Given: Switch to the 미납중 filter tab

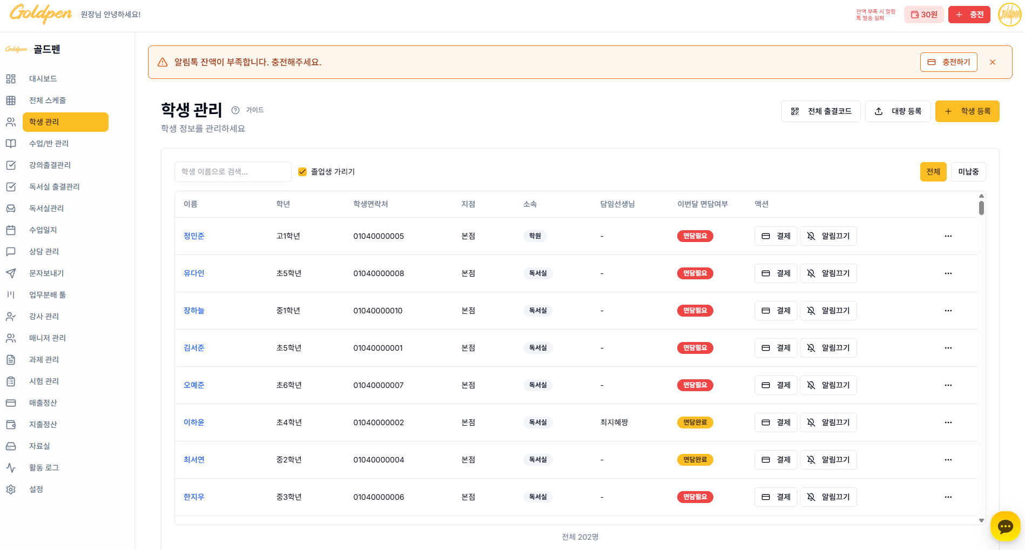Looking at the screenshot, I should tap(968, 172).
